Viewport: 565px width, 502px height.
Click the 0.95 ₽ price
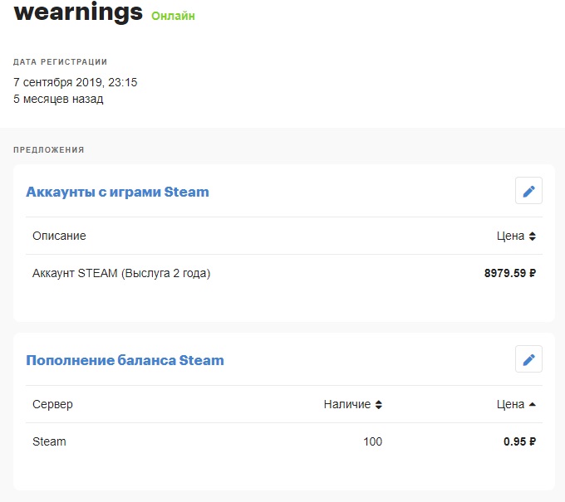[x=519, y=441]
